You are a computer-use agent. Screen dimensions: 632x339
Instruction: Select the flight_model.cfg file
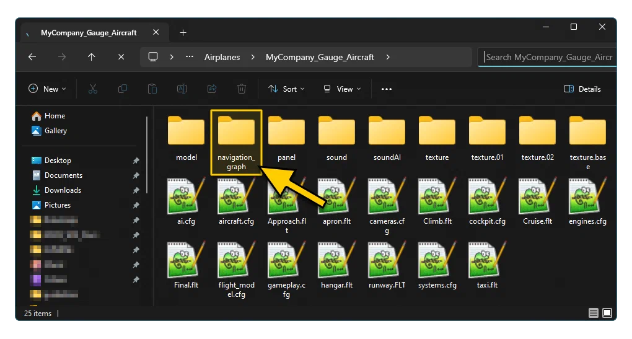pos(236,270)
